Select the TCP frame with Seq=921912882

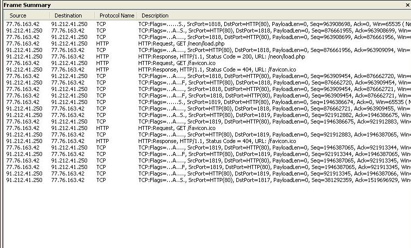coord(225,115)
